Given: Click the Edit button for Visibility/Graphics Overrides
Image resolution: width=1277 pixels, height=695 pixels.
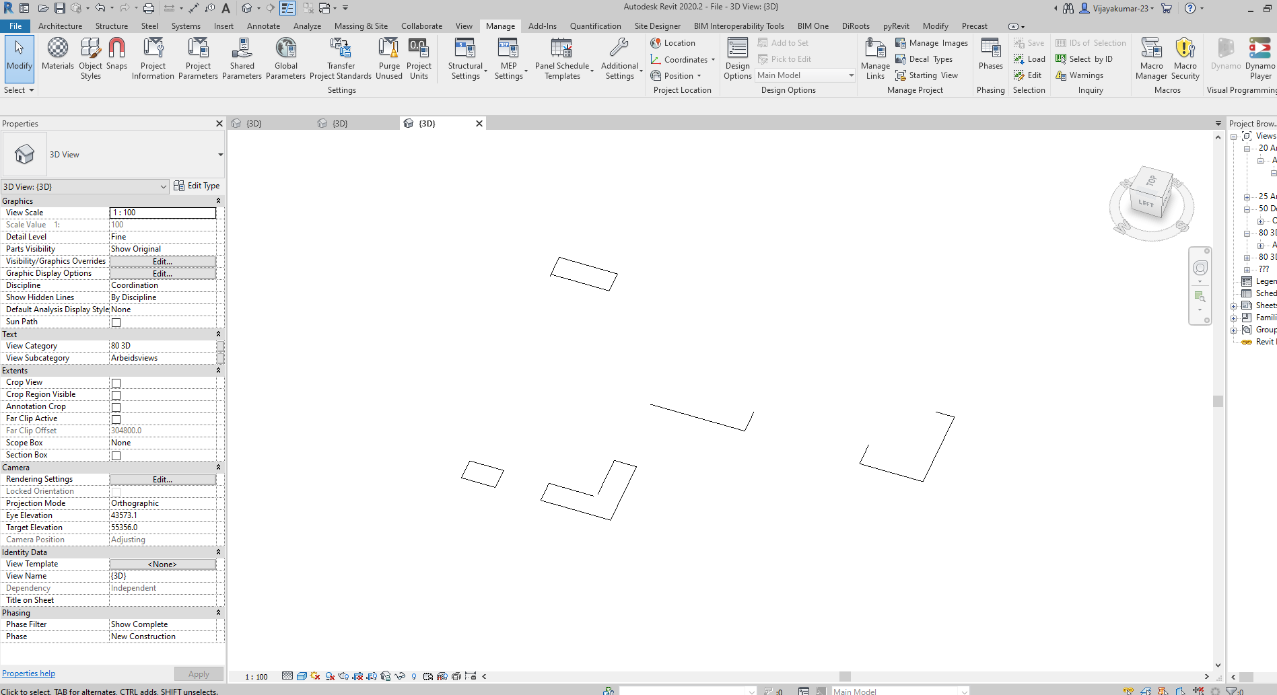Looking at the screenshot, I should click(162, 261).
